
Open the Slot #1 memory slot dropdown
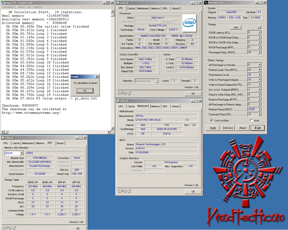tap(22, 153)
